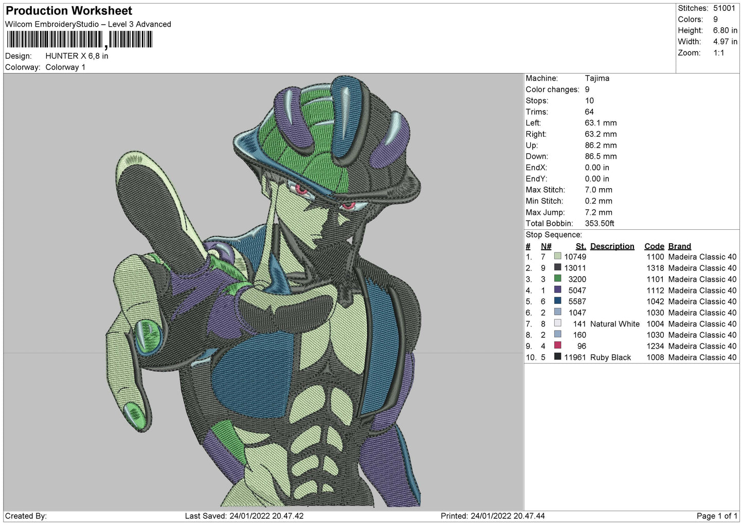Image resolution: width=743 pixels, height=525 pixels.
Task: Click the Down value "86.5 mm"
Action: coord(601,156)
